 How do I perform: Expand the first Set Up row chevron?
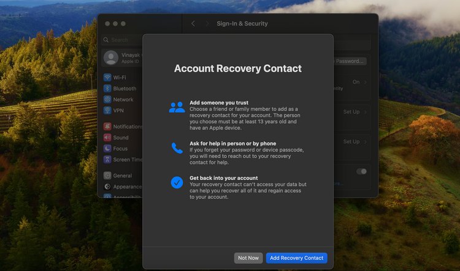[x=366, y=112]
